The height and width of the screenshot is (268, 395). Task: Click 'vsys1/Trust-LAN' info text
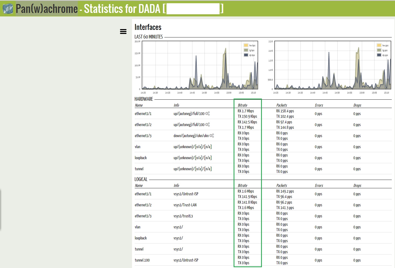185,205
